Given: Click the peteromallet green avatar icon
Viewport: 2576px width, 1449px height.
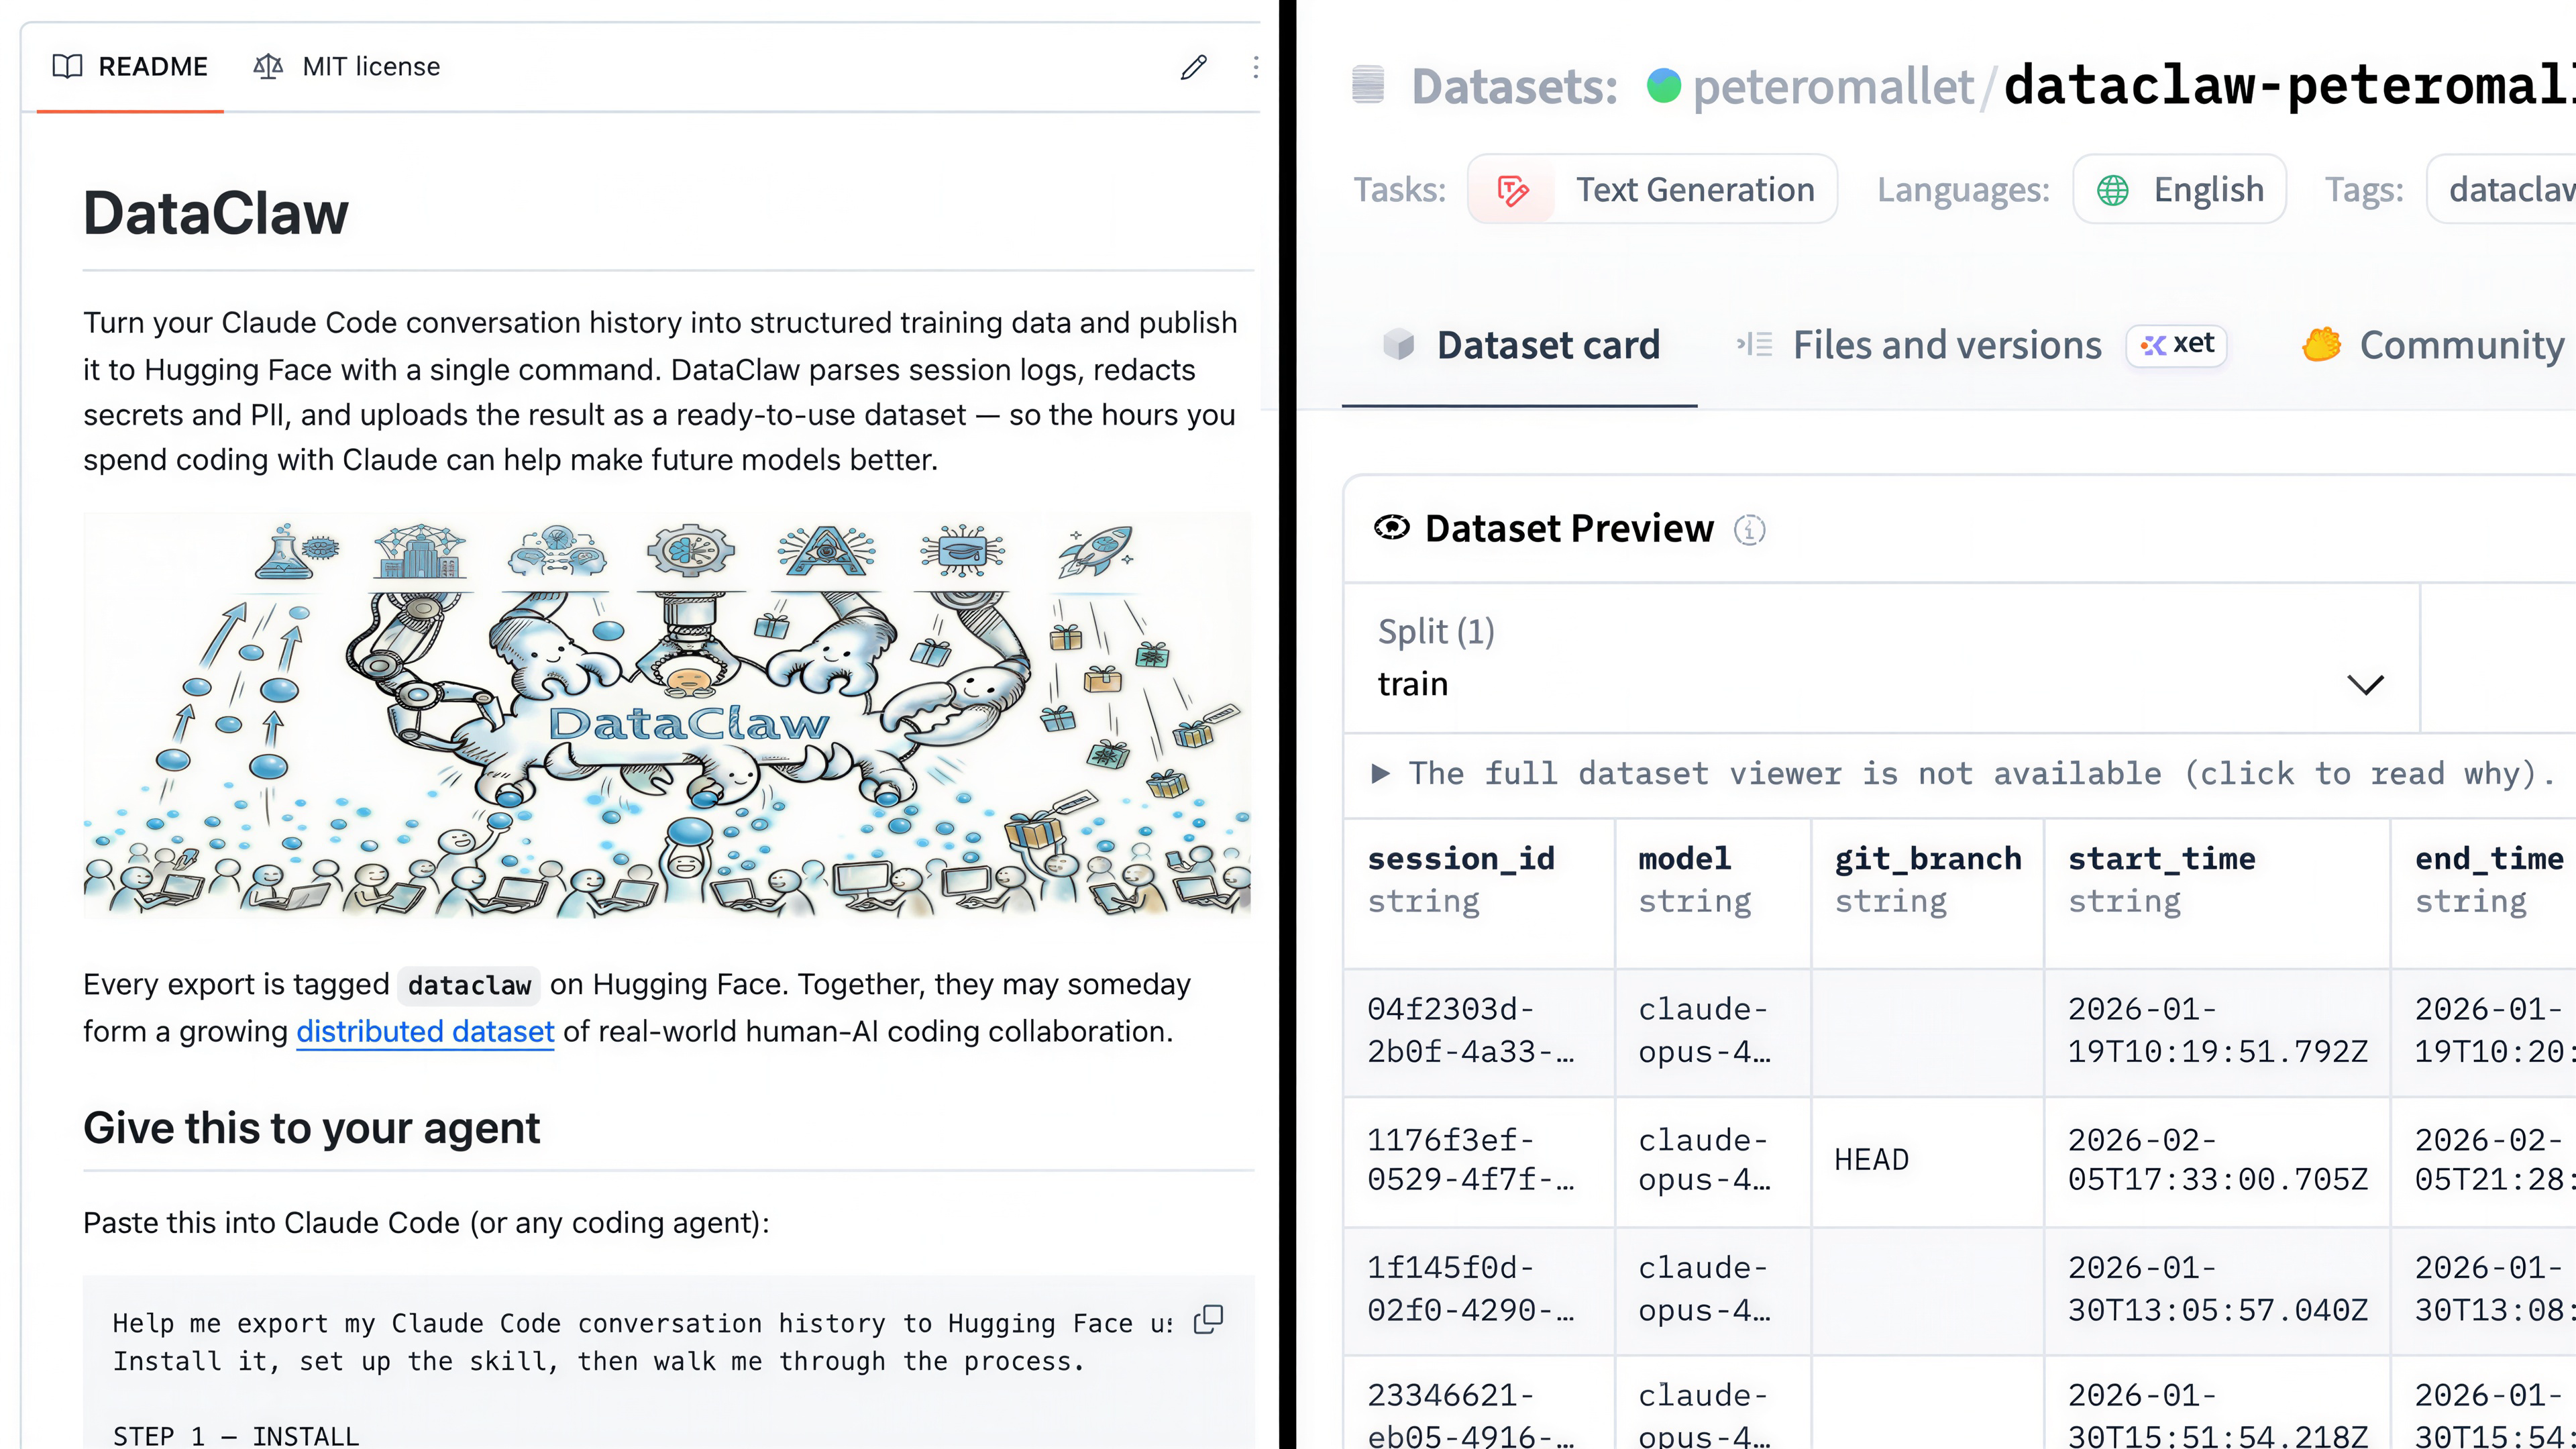Looking at the screenshot, I should click(x=1664, y=86).
